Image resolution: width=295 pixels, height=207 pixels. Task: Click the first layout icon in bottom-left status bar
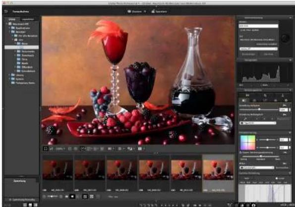coord(25,205)
